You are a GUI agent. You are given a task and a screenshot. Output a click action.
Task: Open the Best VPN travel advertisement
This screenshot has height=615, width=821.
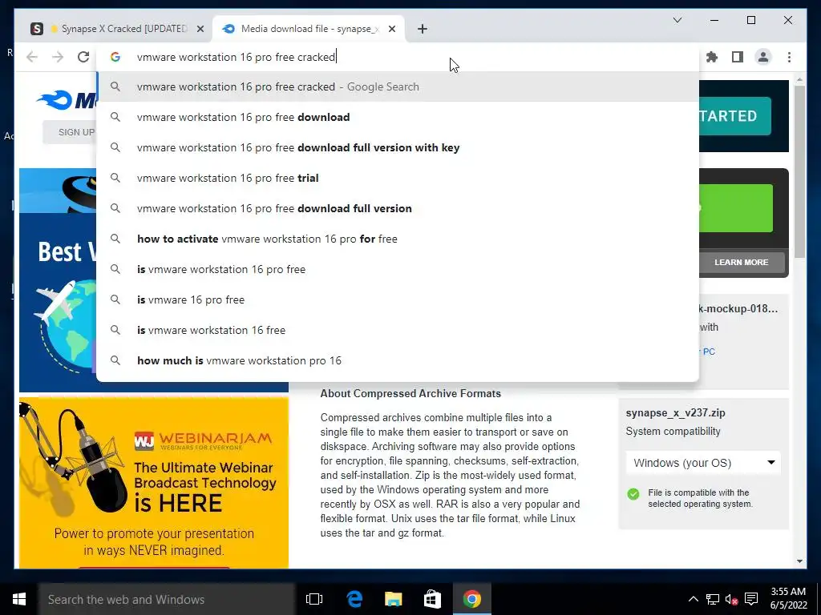[x=58, y=280]
